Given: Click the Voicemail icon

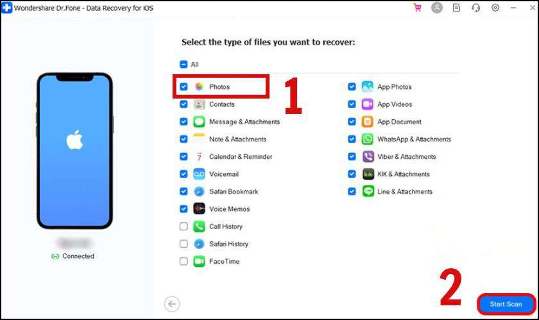Looking at the screenshot, I should (199, 174).
